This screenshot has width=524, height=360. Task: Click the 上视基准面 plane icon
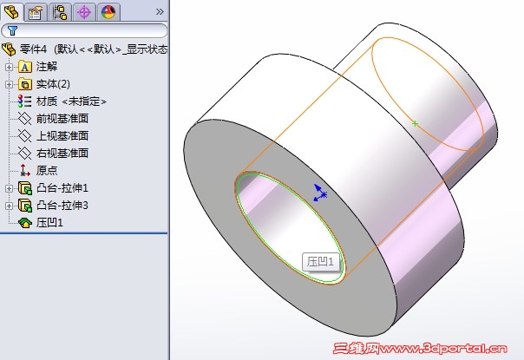(x=25, y=136)
